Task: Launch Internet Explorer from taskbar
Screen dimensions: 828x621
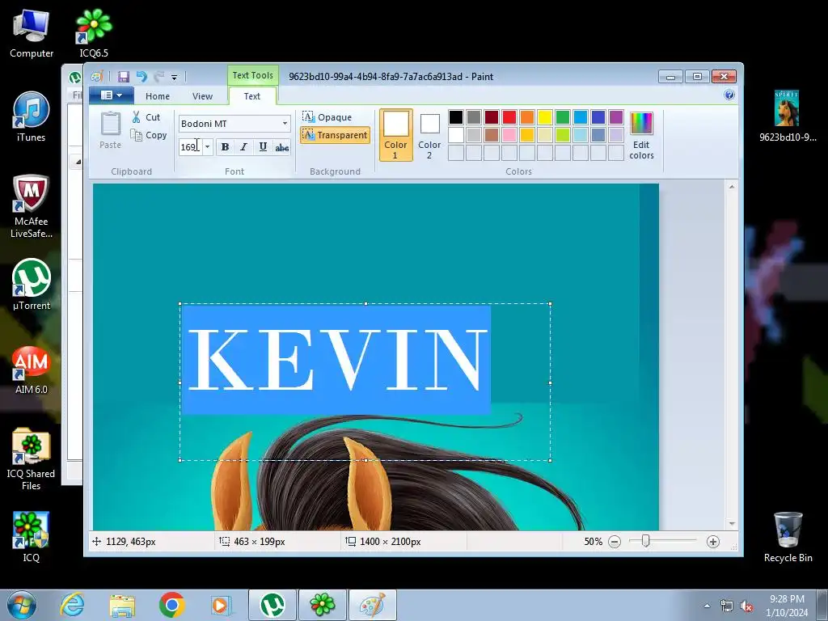Action: click(x=72, y=605)
